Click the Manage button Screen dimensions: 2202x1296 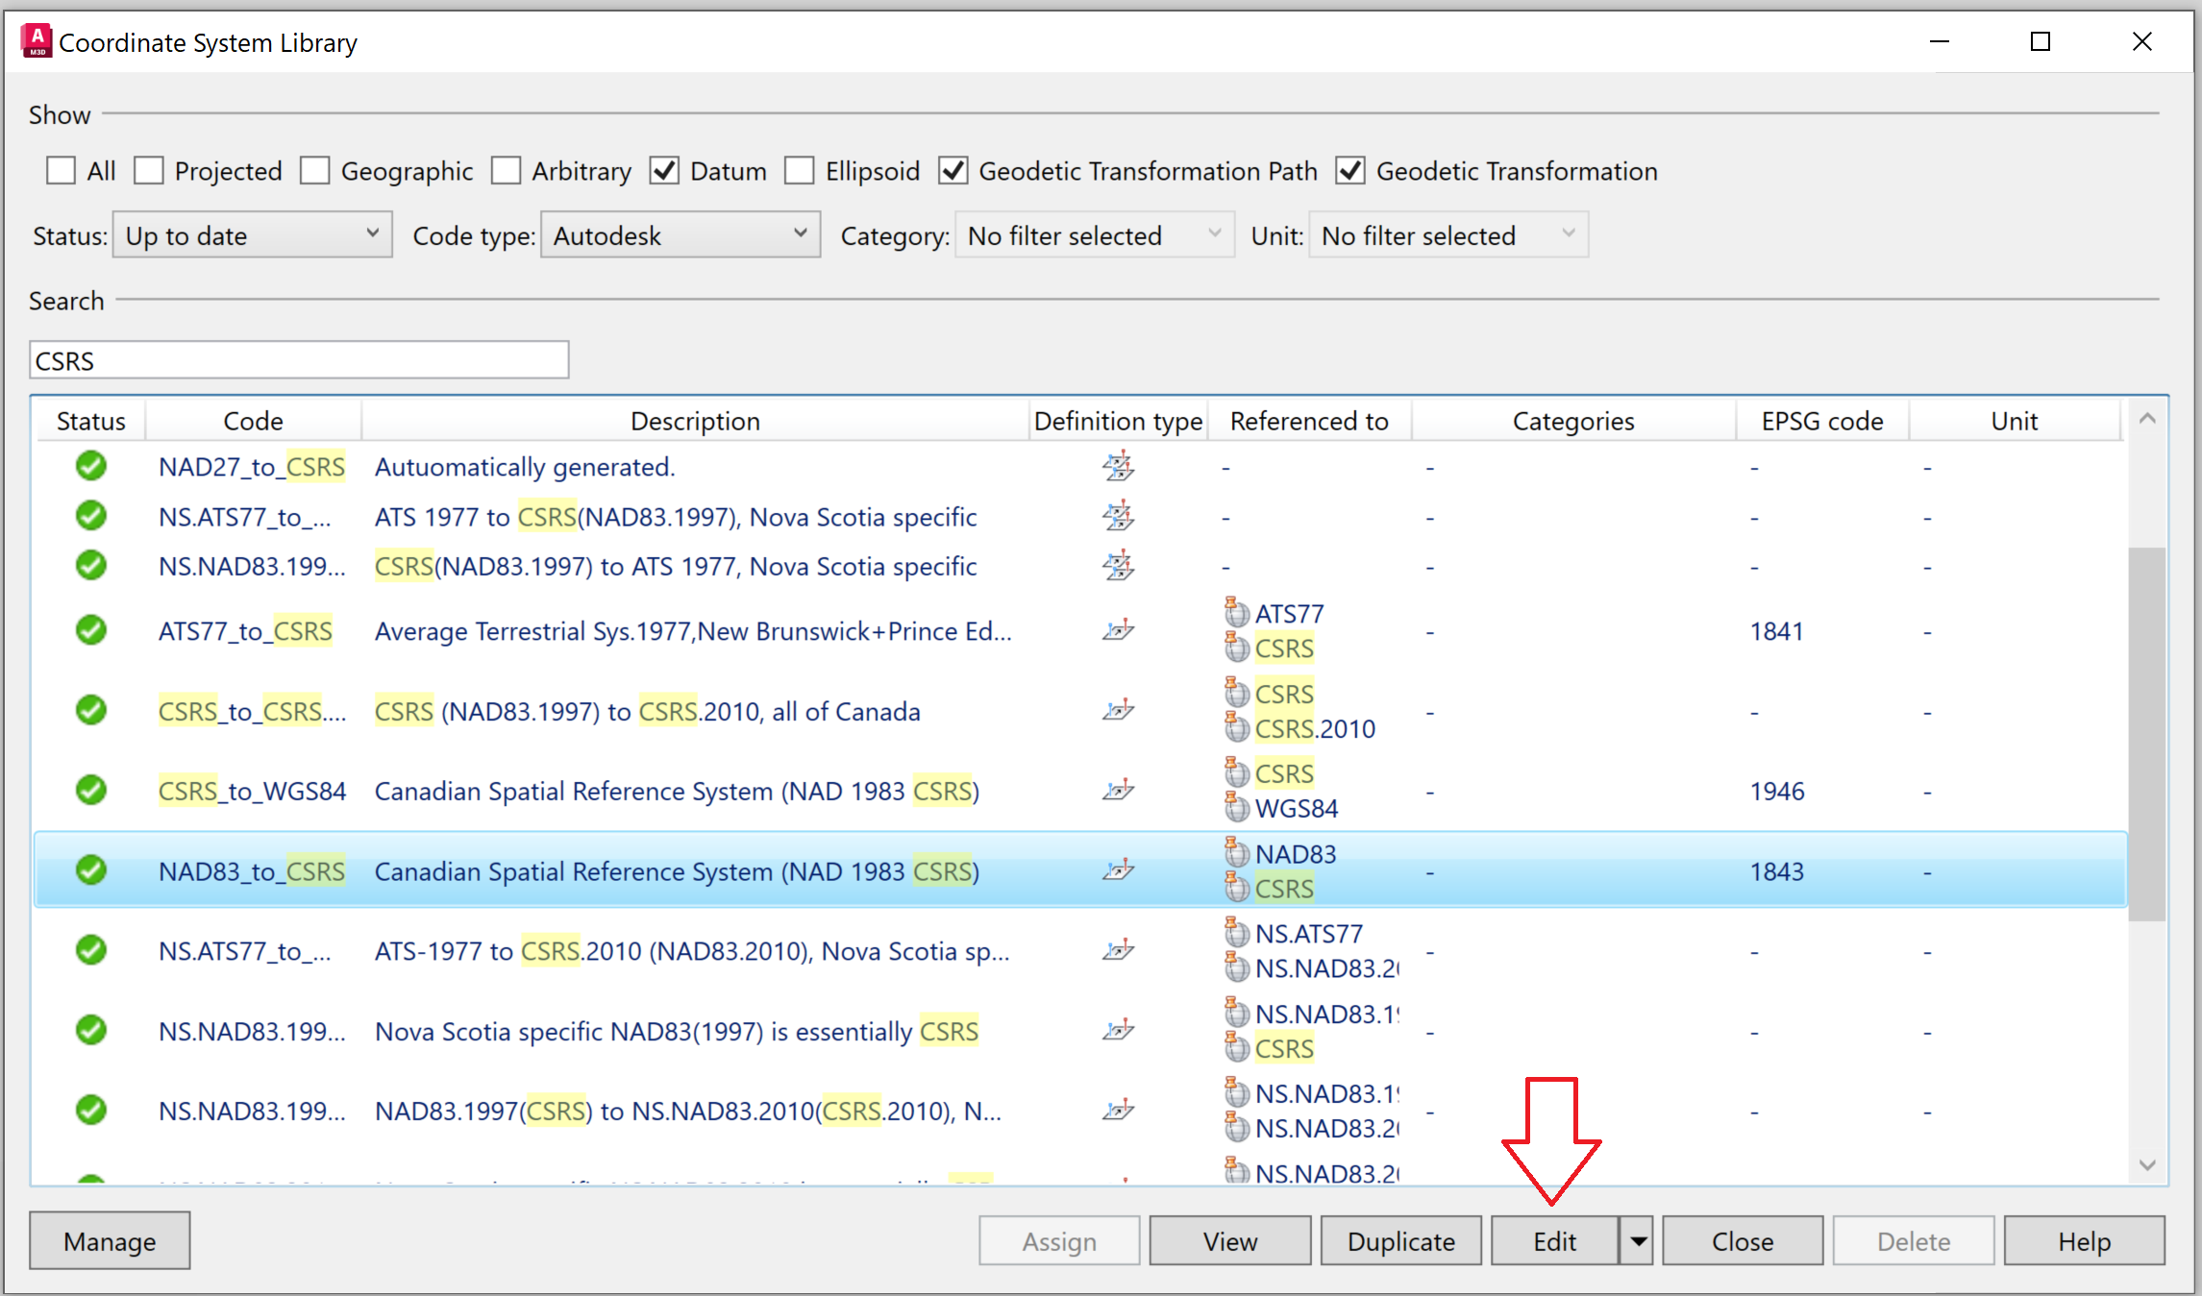[x=109, y=1240]
